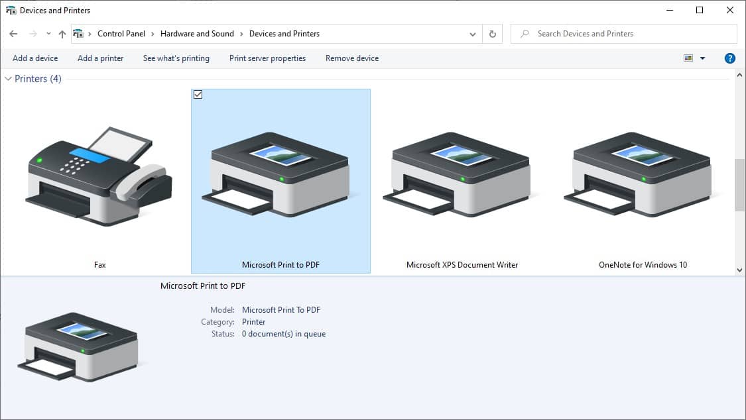Click the Forward navigation arrow
This screenshot has width=746, height=420.
click(33, 34)
